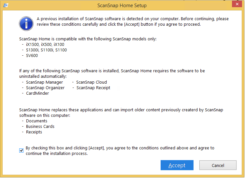Click the CardMinder list entry
Image resolution: width=245 pixels, height=178 pixels.
pos(37,93)
